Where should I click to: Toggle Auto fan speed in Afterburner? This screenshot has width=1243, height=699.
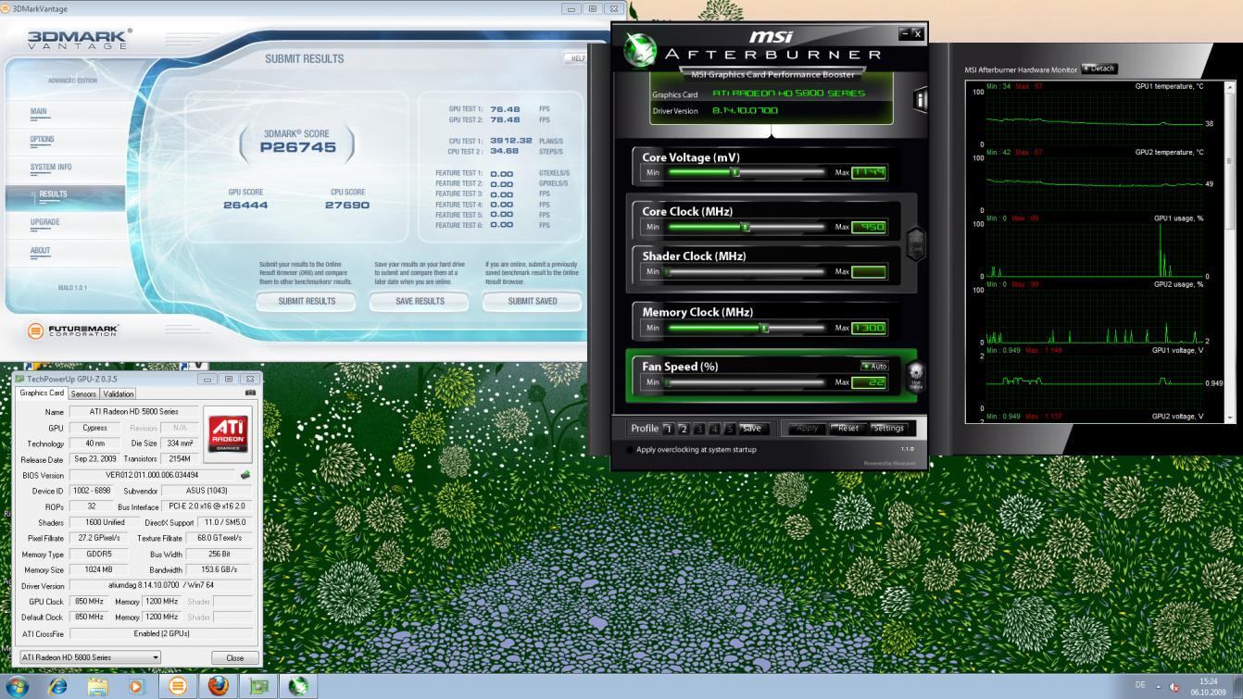coord(874,366)
